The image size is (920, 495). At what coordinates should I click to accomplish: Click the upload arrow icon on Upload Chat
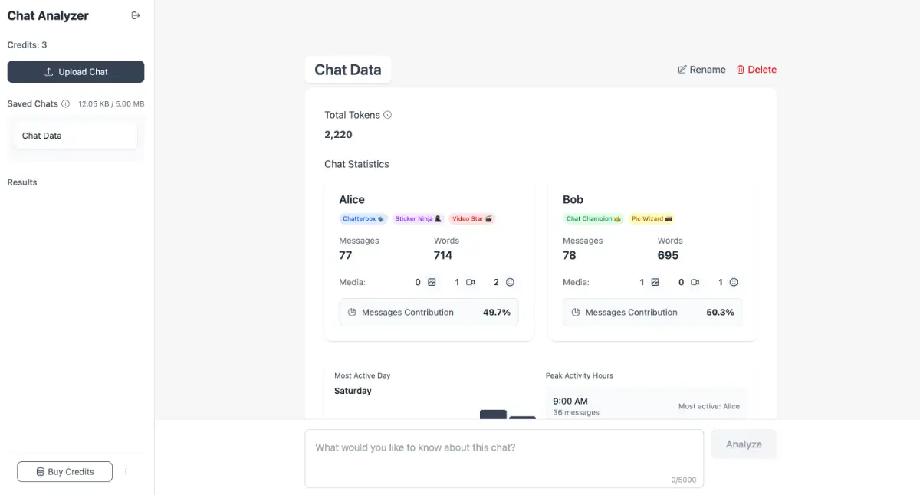48,71
